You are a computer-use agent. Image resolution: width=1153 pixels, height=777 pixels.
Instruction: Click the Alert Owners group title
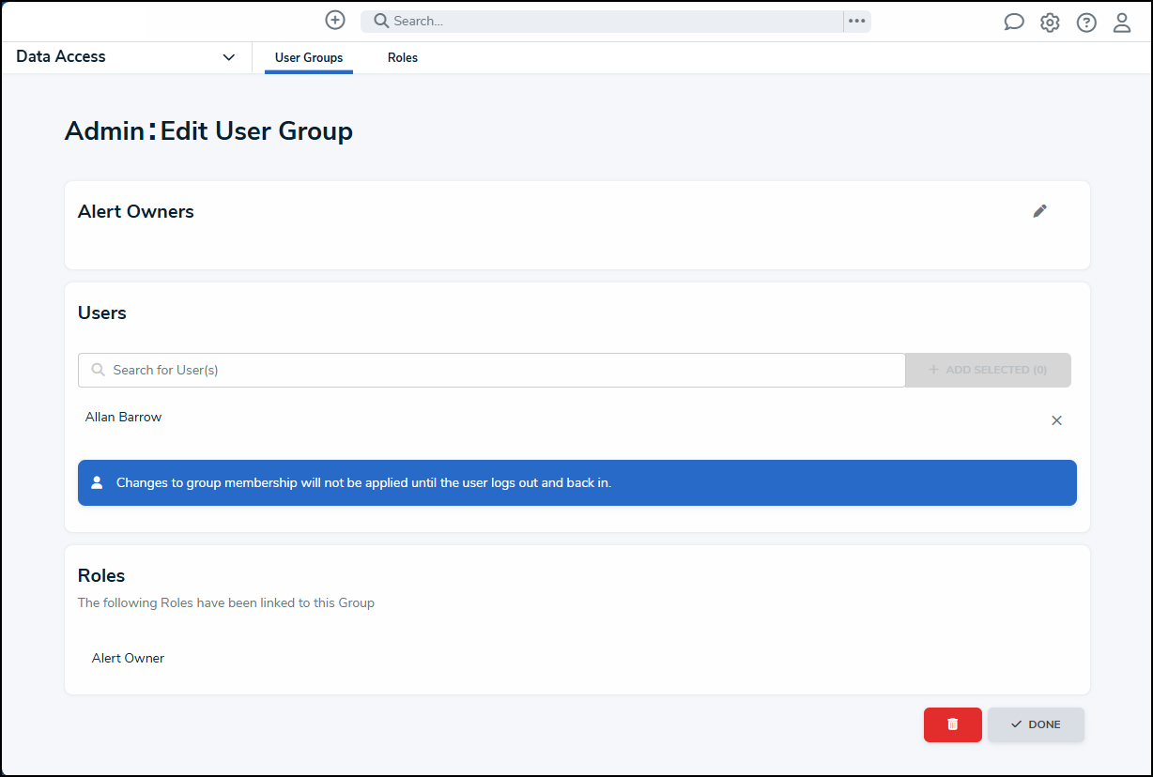click(136, 211)
